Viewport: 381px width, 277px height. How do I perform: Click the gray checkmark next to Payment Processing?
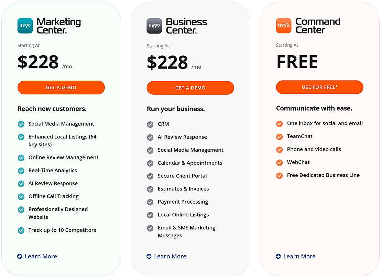tap(150, 202)
